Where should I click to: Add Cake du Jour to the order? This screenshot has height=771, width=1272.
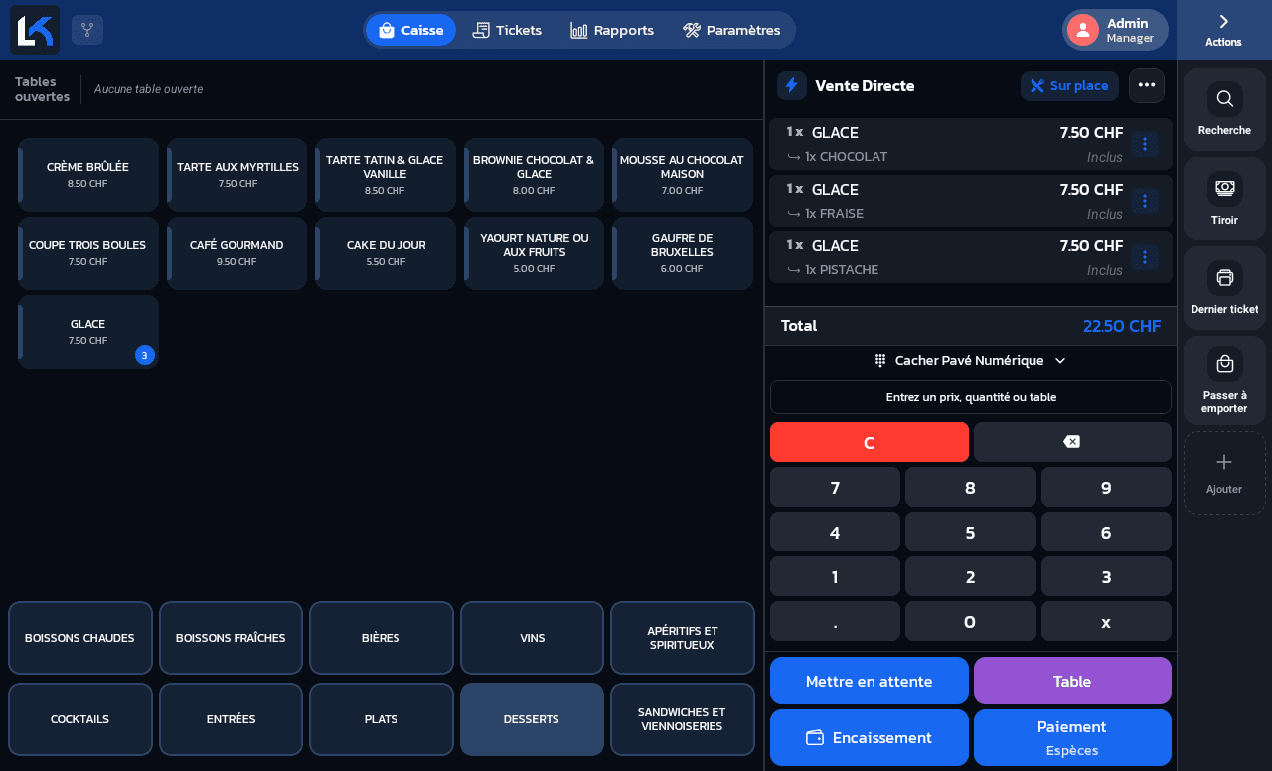(386, 253)
